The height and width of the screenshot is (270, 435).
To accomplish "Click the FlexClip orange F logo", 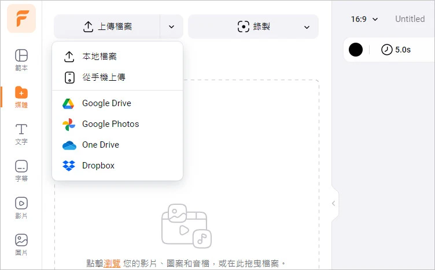I will pyautogui.click(x=21, y=18).
